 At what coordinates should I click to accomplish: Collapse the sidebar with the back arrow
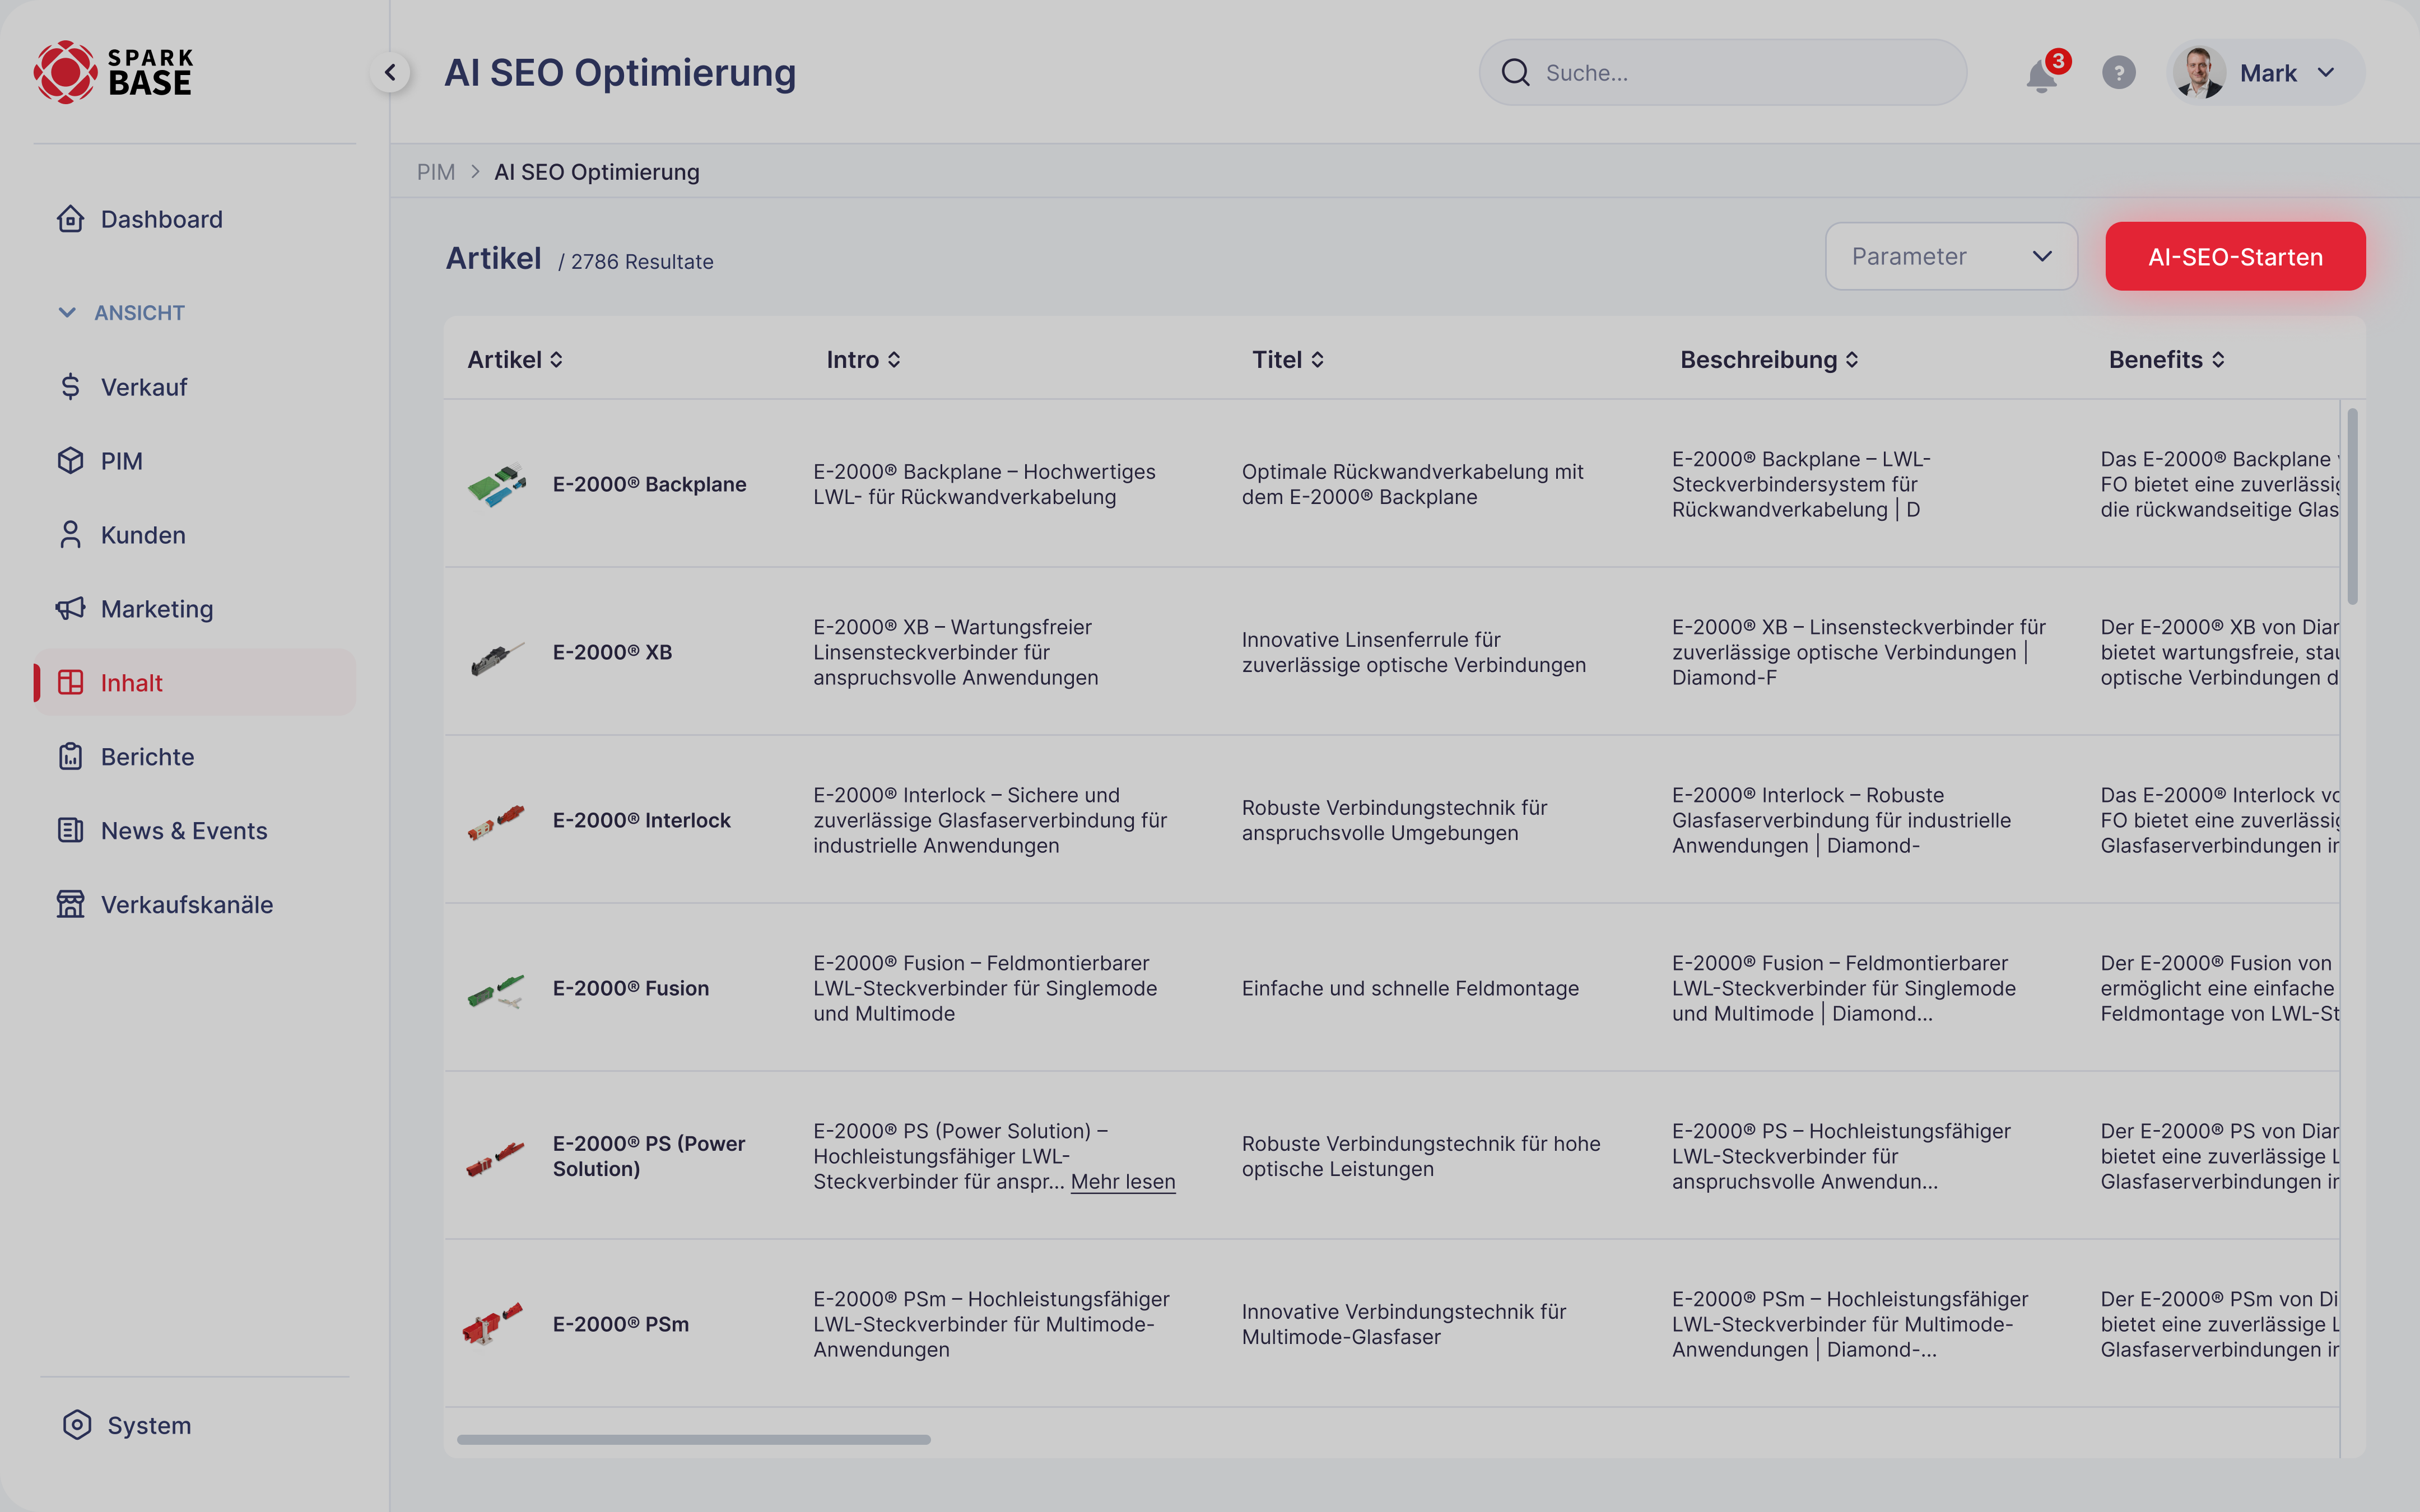coord(390,72)
